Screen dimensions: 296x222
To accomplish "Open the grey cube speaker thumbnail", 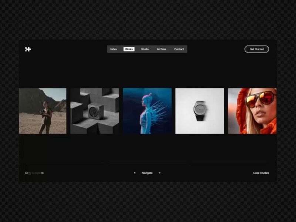I will [x=95, y=111].
